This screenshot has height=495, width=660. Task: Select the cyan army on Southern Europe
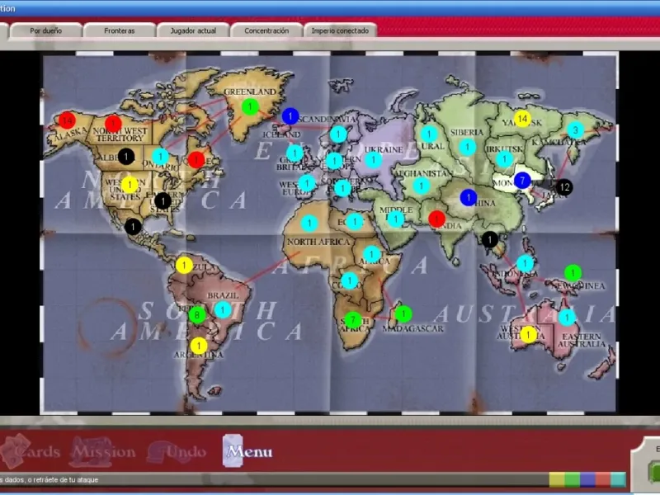coord(342,188)
